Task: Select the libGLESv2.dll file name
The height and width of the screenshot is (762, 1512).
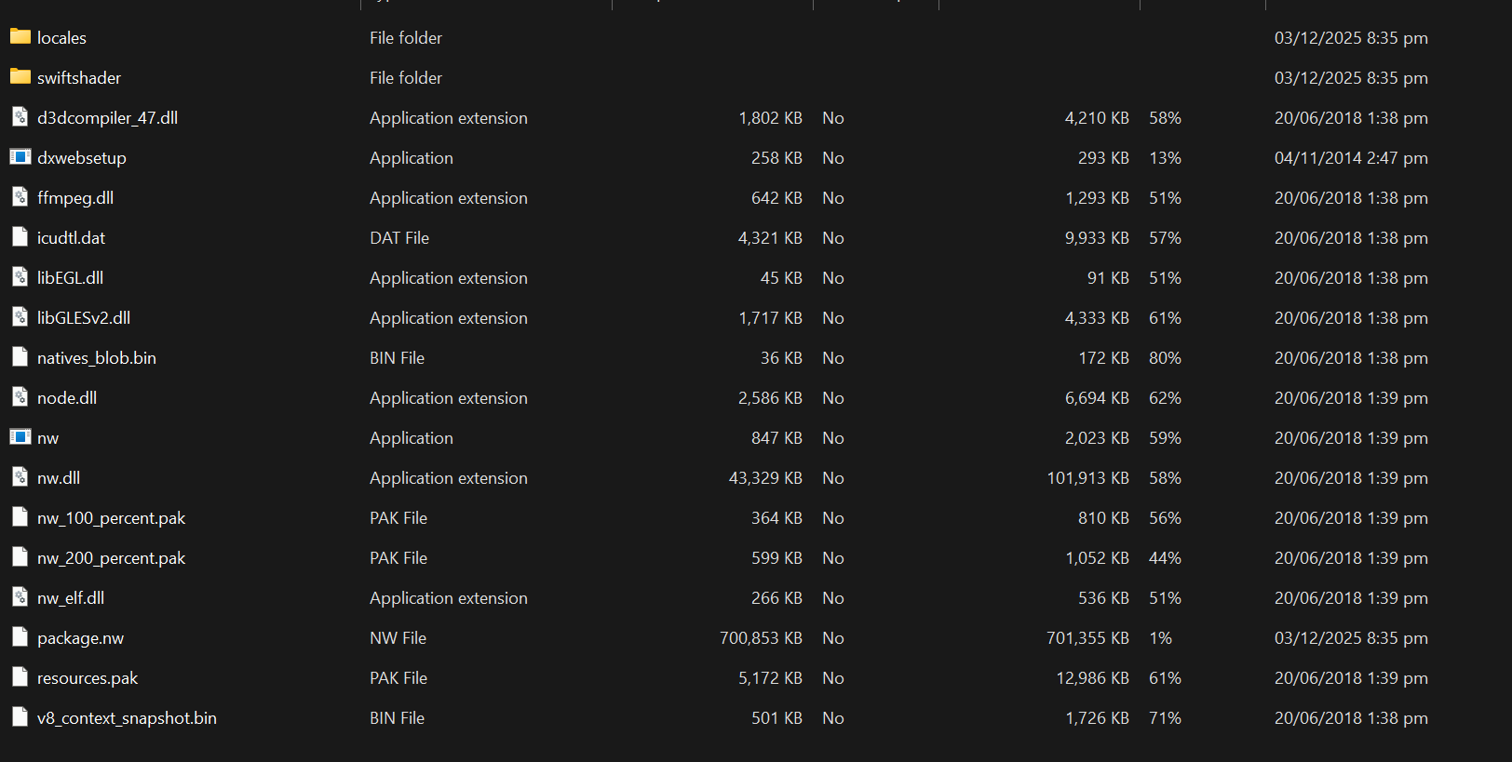Action: pyautogui.click(x=84, y=318)
